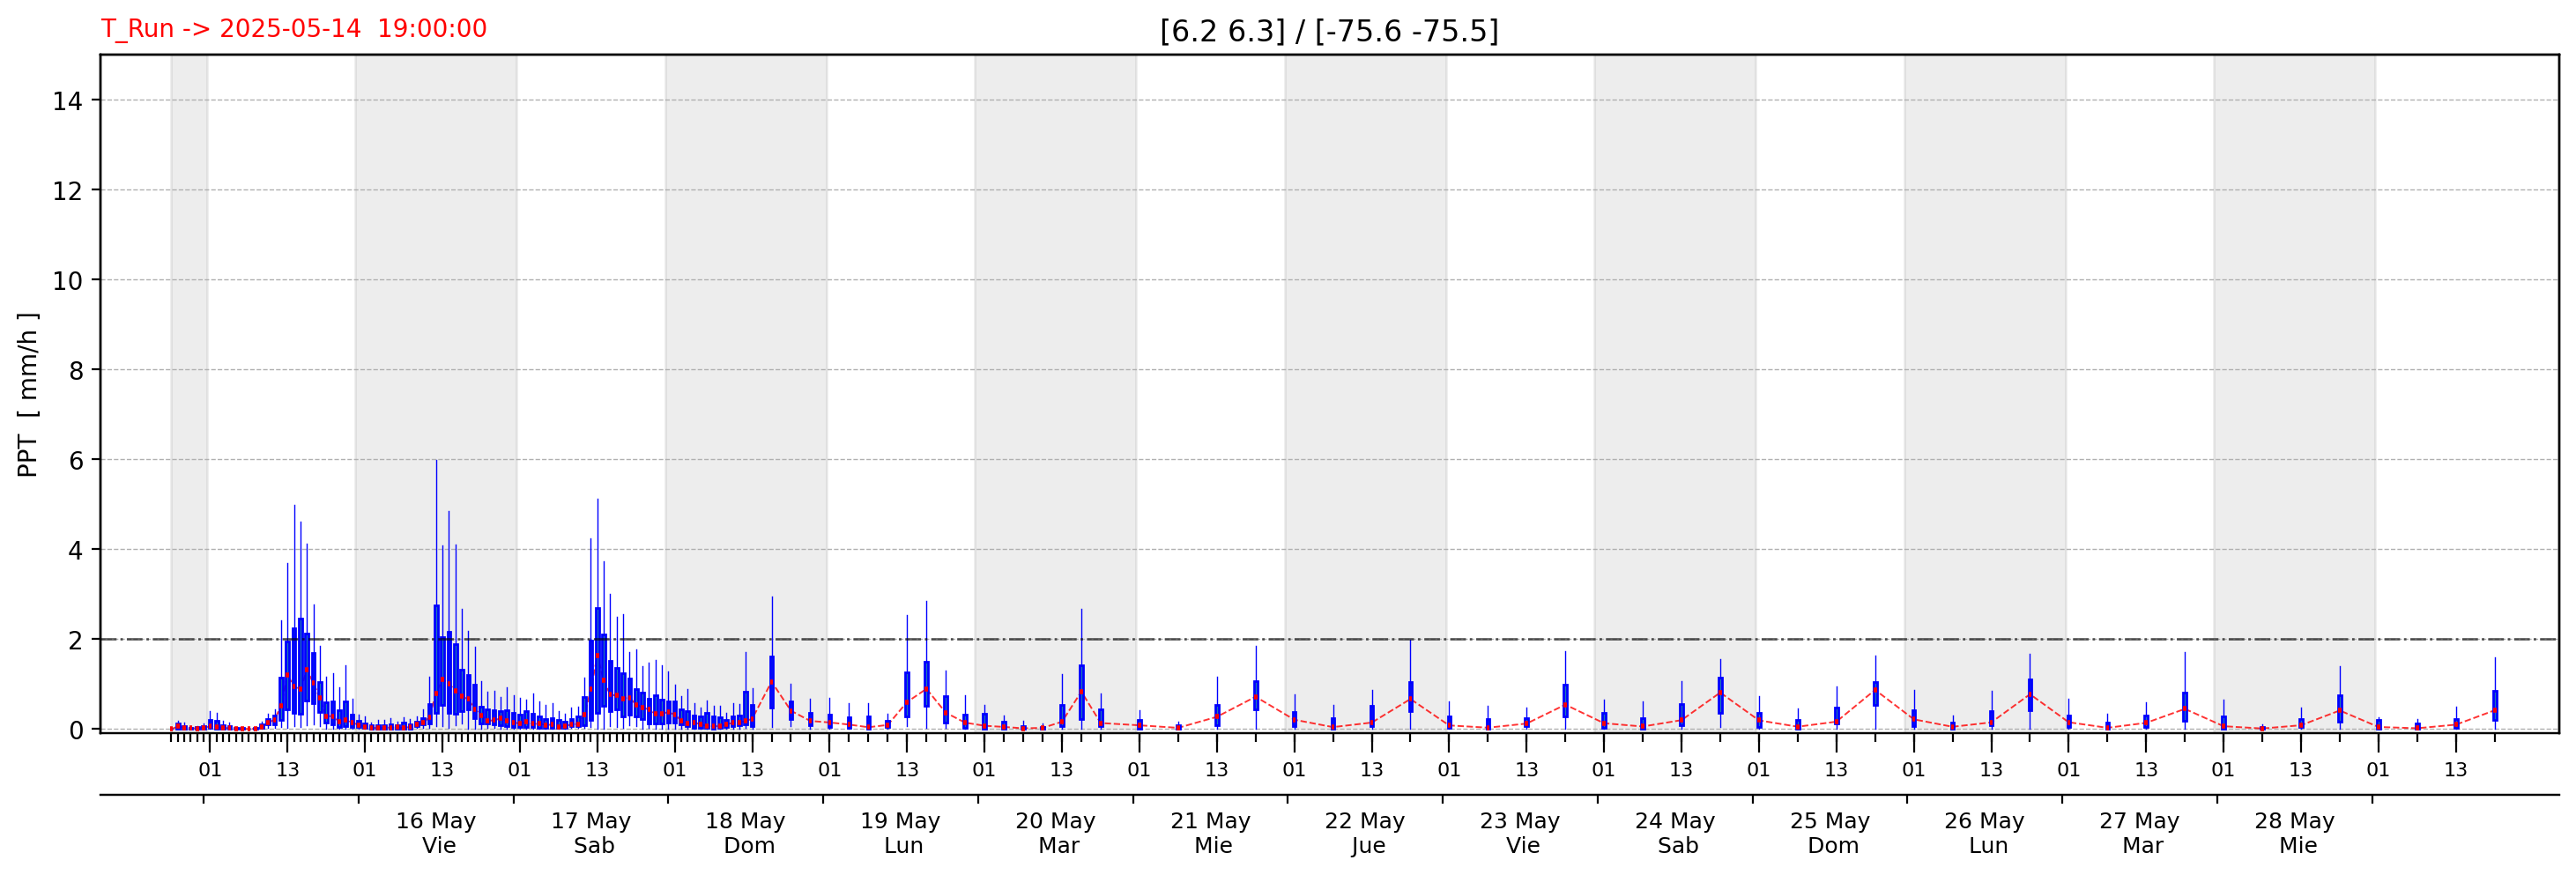Click the y-axis tick label "12"
The height and width of the screenshot is (875, 2576).
click(68, 191)
